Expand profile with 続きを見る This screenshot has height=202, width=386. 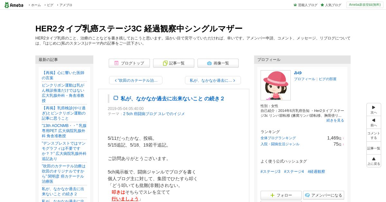pos(335,120)
